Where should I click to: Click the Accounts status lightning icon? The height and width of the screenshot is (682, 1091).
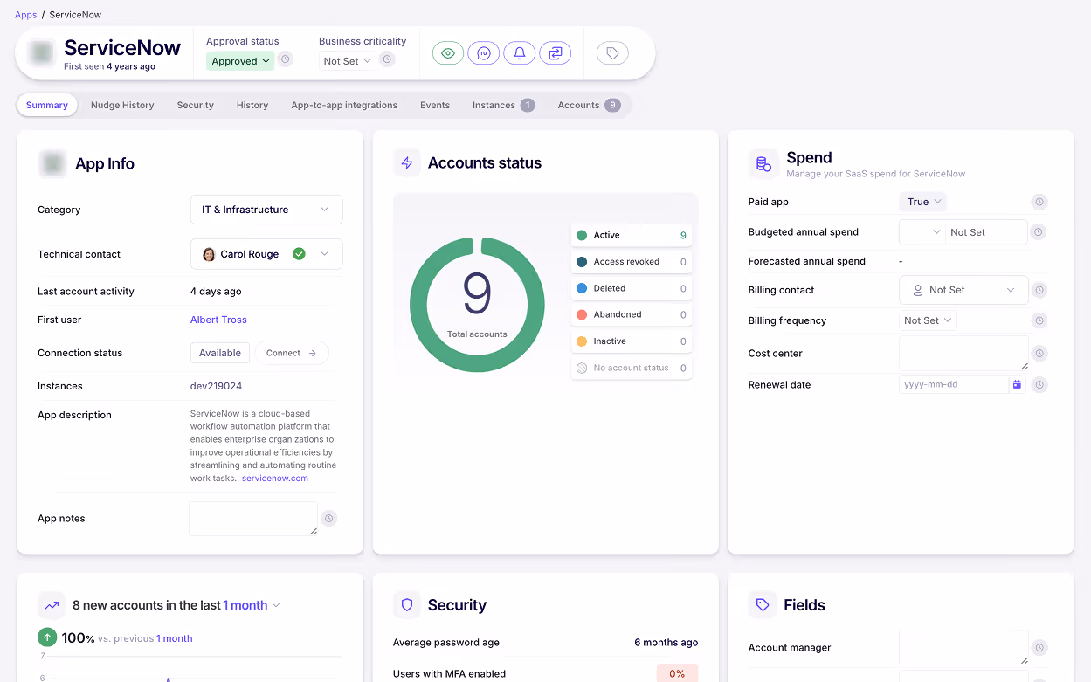[406, 163]
